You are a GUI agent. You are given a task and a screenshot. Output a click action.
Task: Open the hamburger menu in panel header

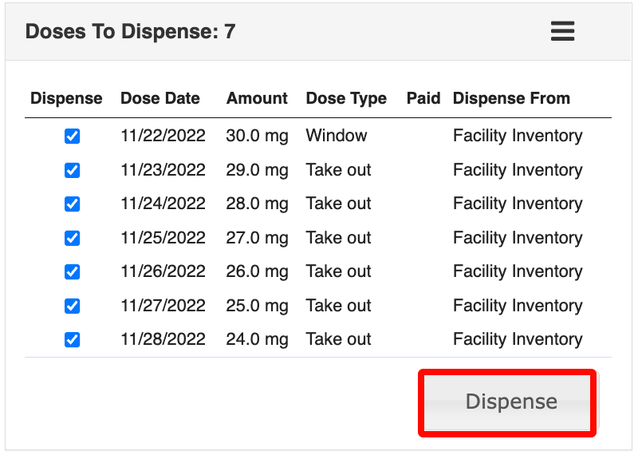562,31
